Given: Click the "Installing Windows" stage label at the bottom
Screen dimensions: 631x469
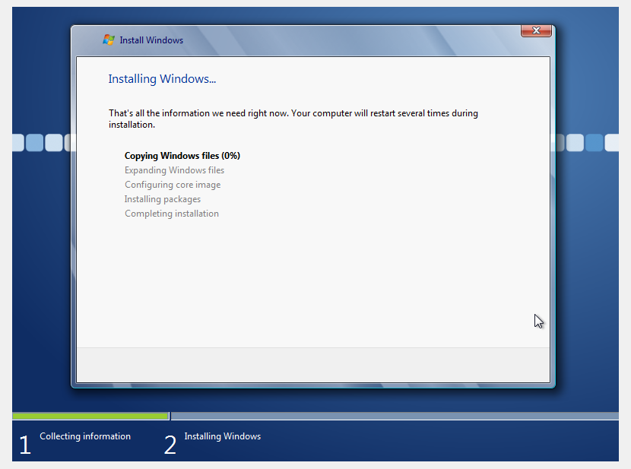Looking at the screenshot, I should click(x=222, y=436).
